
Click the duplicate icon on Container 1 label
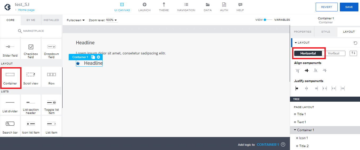click(93, 57)
